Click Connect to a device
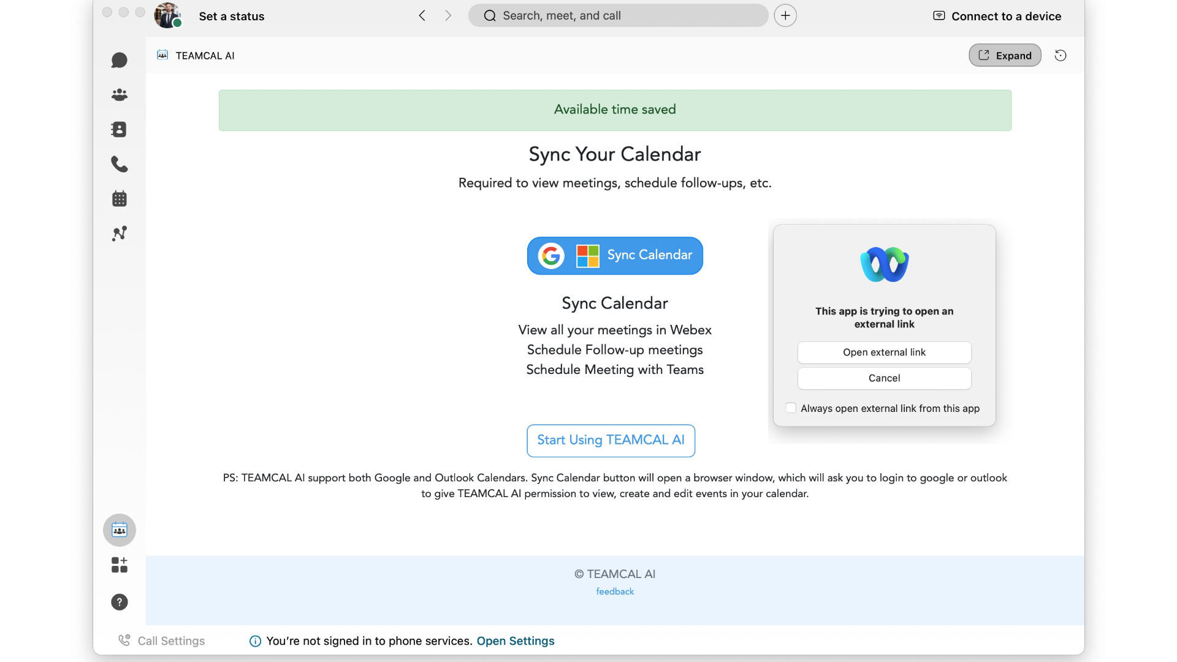The image size is (1177, 662). pos(997,17)
